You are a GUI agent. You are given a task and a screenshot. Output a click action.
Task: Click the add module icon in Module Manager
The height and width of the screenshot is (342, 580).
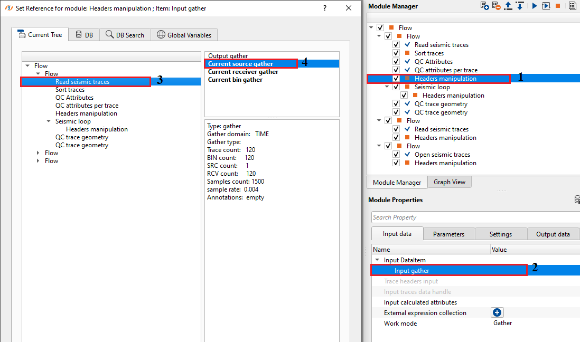pyautogui.click(x=484, y=6)
